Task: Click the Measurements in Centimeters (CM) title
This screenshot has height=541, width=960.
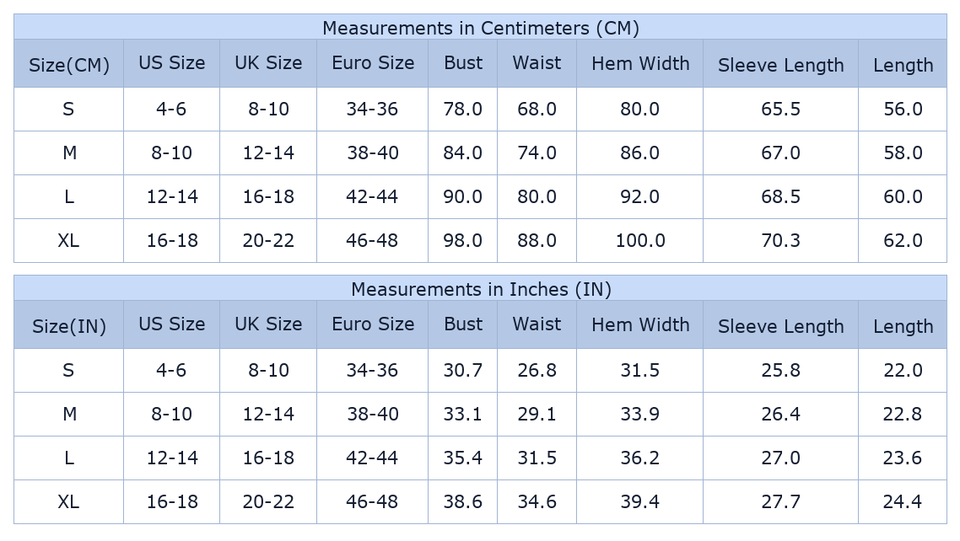Action: (x=480, y=28)
